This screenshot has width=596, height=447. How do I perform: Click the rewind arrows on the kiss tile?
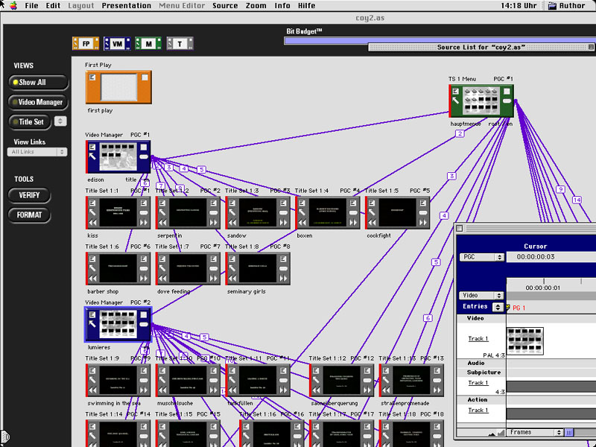92,223
